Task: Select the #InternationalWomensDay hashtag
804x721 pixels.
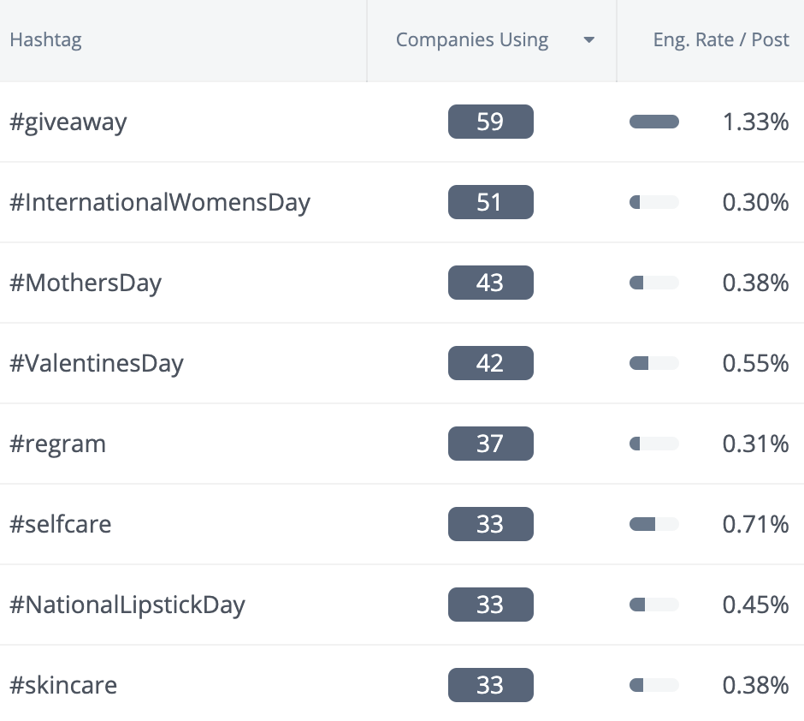Action: 160,202
